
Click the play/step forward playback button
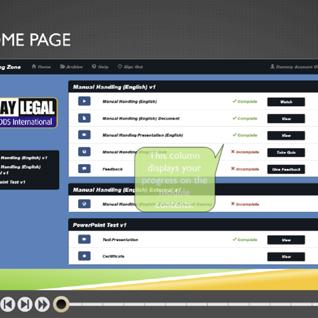coord(25,305)
